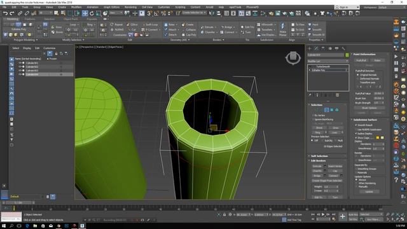Screen dimensions: 407x229
Task: Toggle the By Vertex checkbox
Action: pyautogui.click(x=313, y=115)
